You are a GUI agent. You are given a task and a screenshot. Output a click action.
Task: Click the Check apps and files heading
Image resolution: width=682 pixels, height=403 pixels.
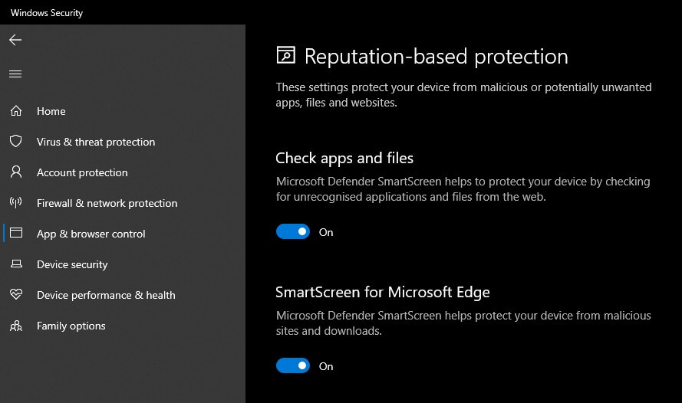[344, 158]
